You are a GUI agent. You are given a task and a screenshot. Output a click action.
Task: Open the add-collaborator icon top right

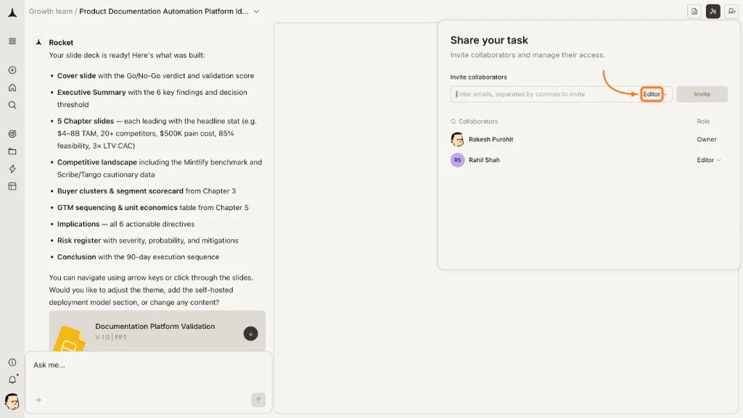coord(732,12)
